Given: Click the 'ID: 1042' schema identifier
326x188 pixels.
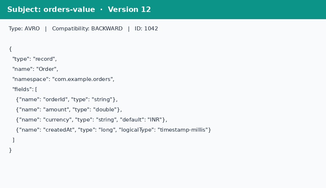Looking at the screenshot, I should (146, 29).
